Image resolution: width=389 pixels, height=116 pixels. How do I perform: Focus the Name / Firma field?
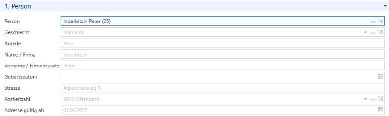223,55
